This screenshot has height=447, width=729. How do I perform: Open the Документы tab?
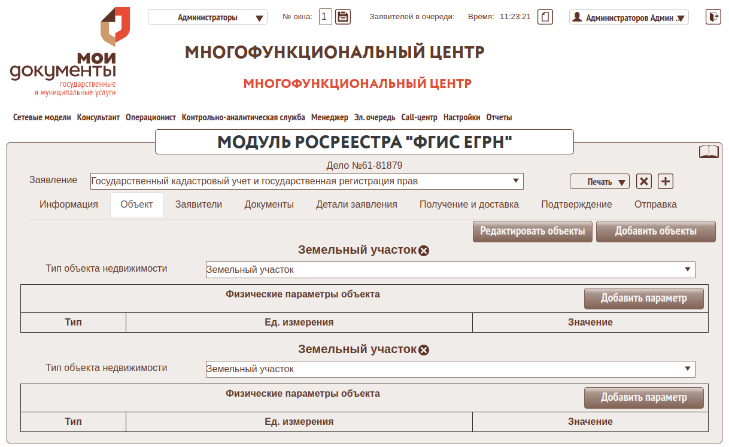pyautogui.click(x=269, y=205)
